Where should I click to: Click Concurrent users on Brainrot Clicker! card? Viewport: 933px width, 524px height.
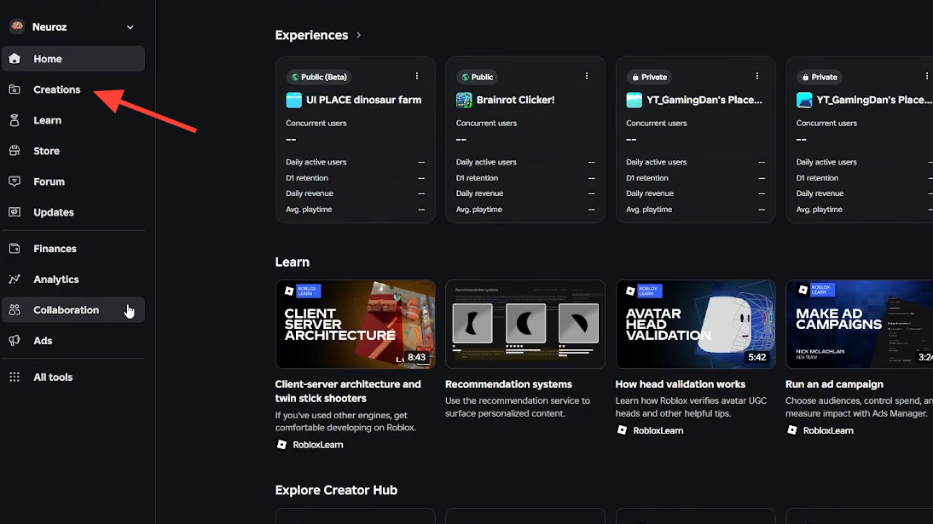486,124
